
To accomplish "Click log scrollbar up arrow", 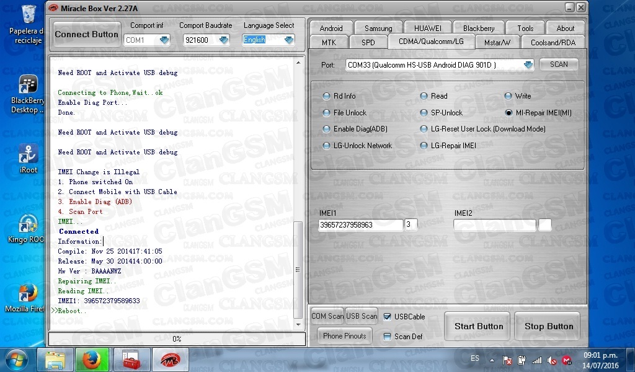I will (x=298, y=63).
